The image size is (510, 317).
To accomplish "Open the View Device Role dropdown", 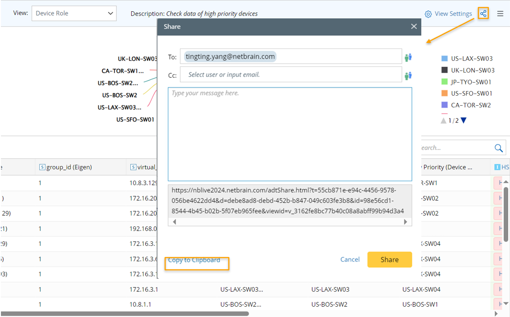I will coord(75,14).
